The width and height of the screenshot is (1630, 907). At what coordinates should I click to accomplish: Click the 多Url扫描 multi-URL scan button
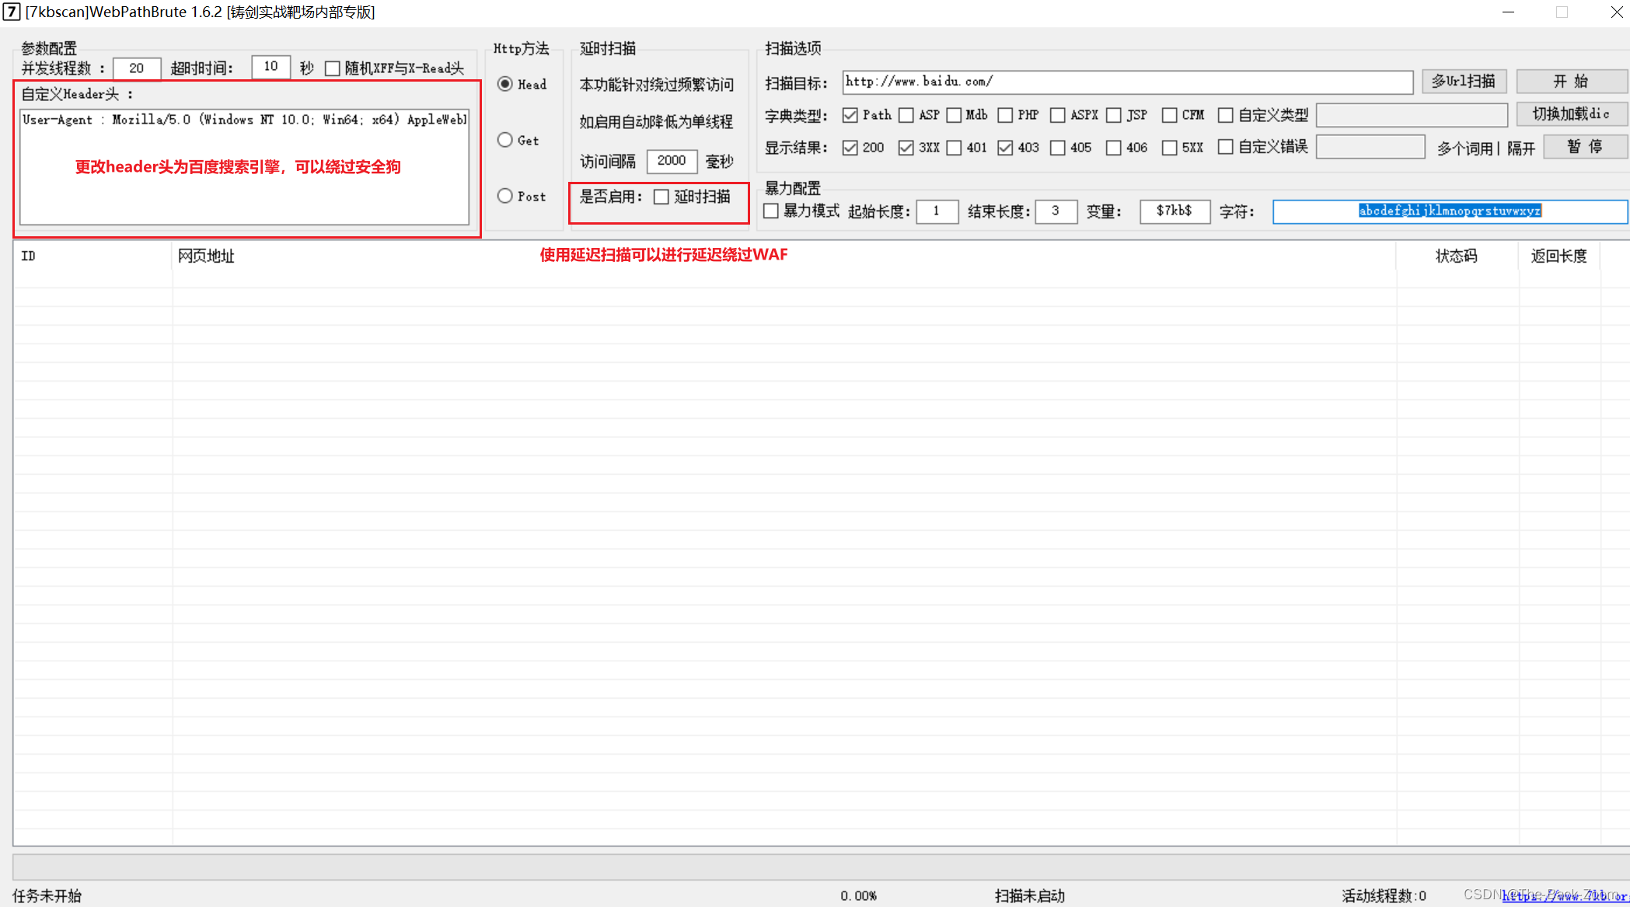tap(1464, 82)
